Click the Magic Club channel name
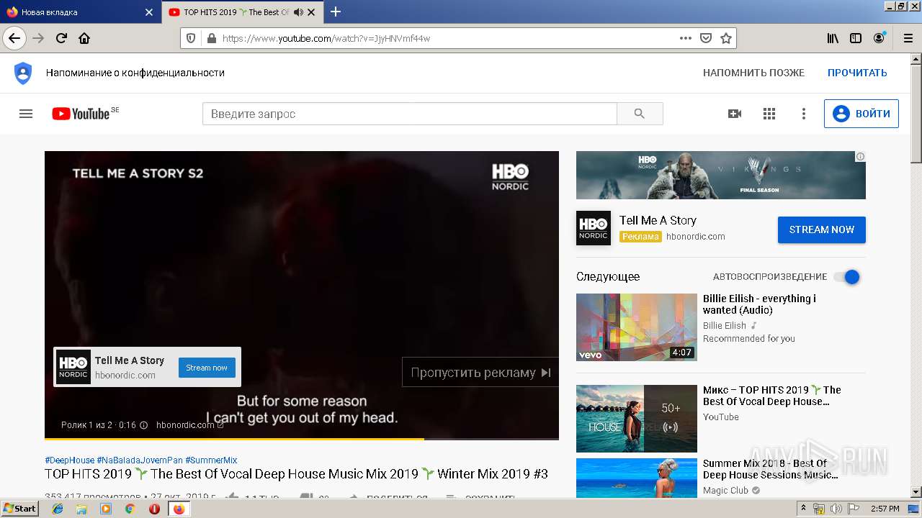 coord(725,491)
